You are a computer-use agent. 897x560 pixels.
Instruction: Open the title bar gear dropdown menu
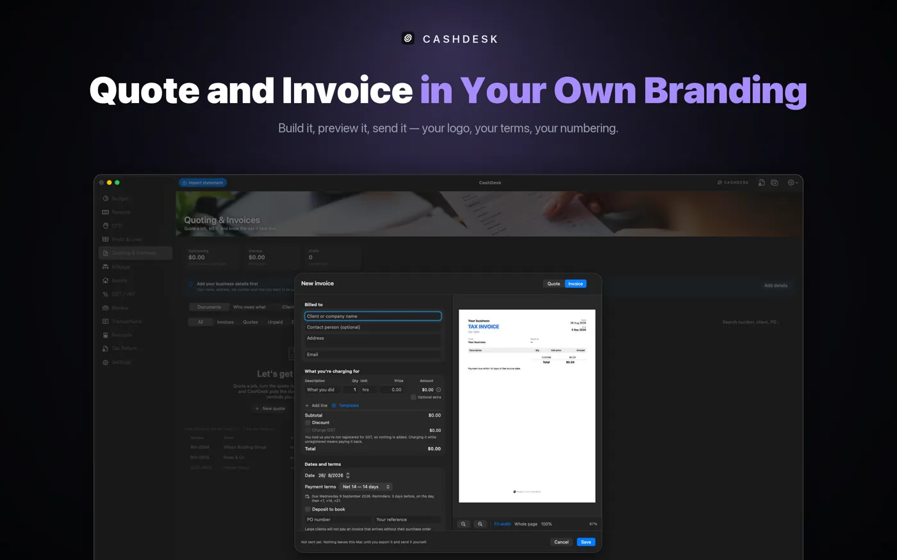coord(793,182)
